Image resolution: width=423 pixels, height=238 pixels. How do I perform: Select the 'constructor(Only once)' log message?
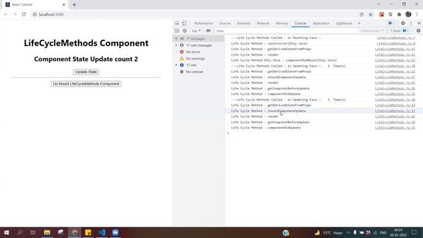pos(269,44)
